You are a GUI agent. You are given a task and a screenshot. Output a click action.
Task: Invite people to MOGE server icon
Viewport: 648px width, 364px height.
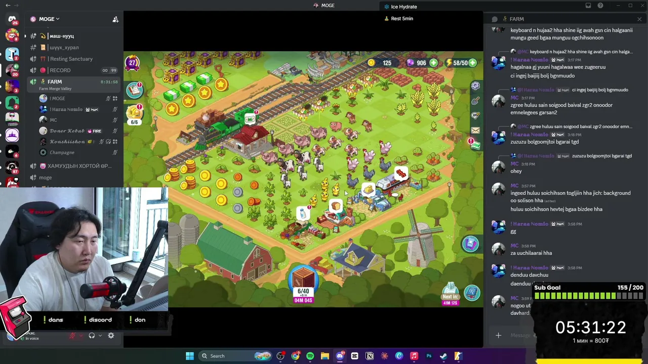click(115, 19)
